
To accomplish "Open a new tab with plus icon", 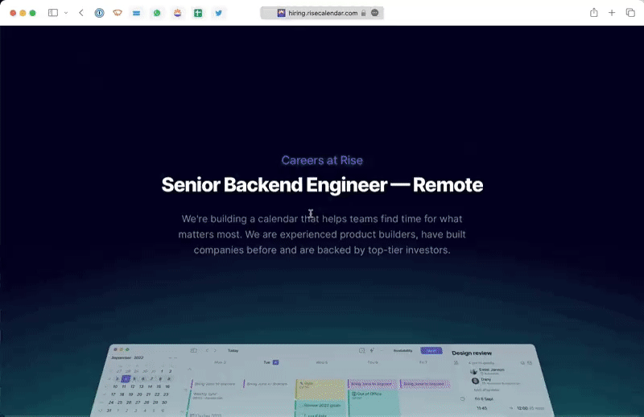I will pos(612,13).
